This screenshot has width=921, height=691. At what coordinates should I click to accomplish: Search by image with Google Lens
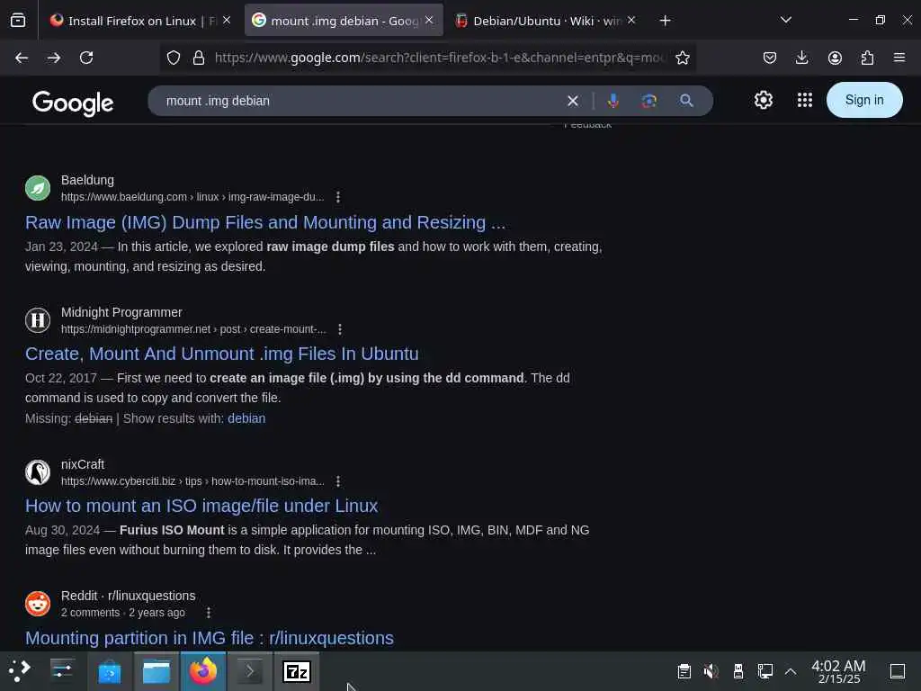point(649,101)
